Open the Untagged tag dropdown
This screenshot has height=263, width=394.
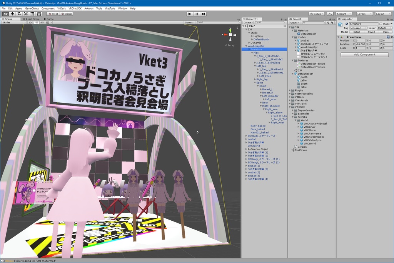(358, 28)
